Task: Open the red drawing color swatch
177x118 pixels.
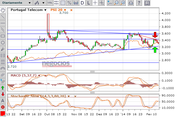Action: pos(3,114)
